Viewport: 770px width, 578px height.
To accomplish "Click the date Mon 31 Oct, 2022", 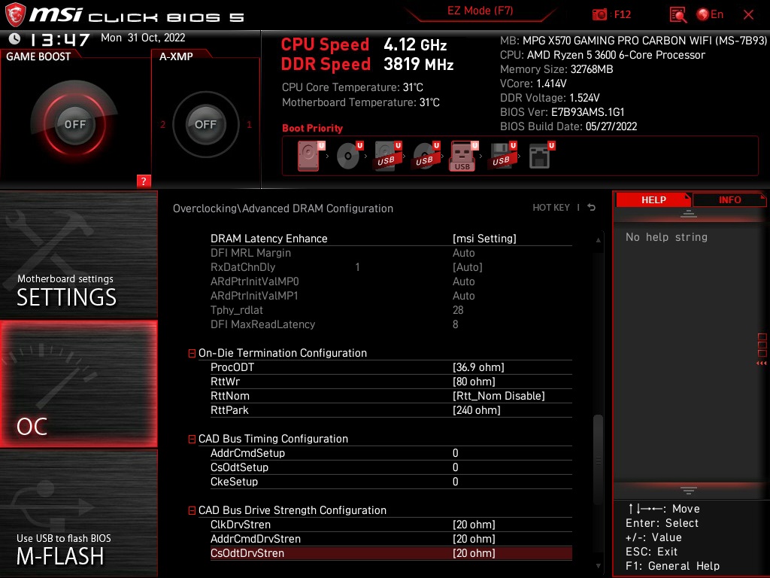I will click(143, 38).
